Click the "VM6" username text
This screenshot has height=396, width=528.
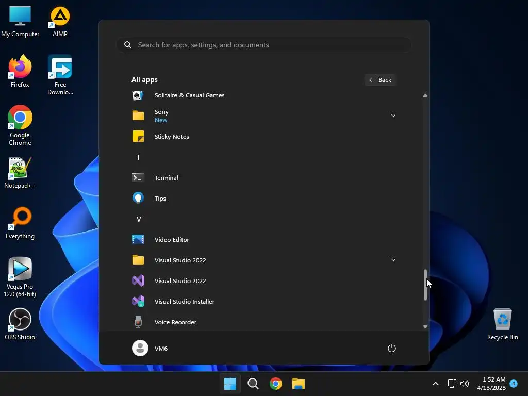161,348
